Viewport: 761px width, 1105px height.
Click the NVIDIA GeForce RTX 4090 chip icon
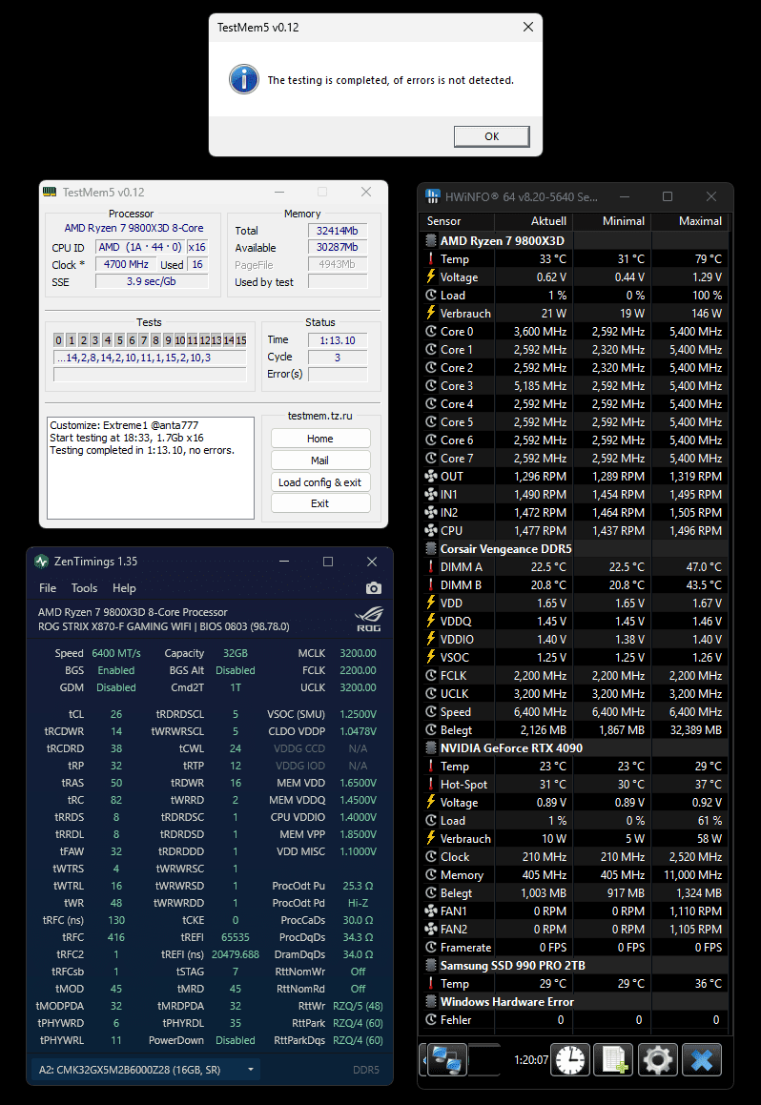[x=431, y=747]
